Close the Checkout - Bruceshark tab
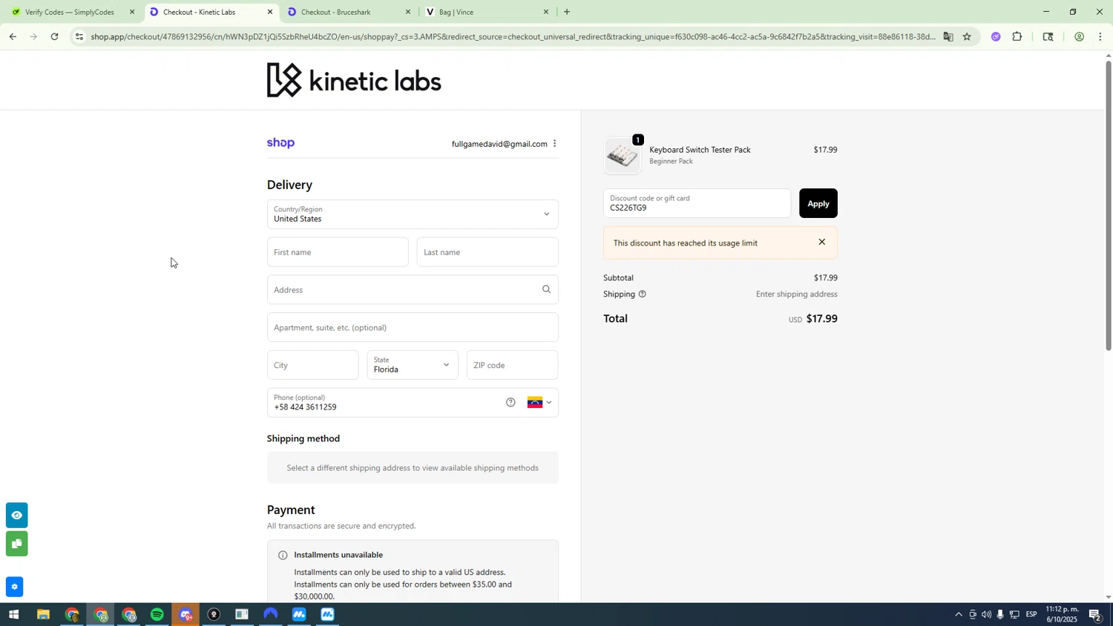The image size is (1113, 626). 408,12
